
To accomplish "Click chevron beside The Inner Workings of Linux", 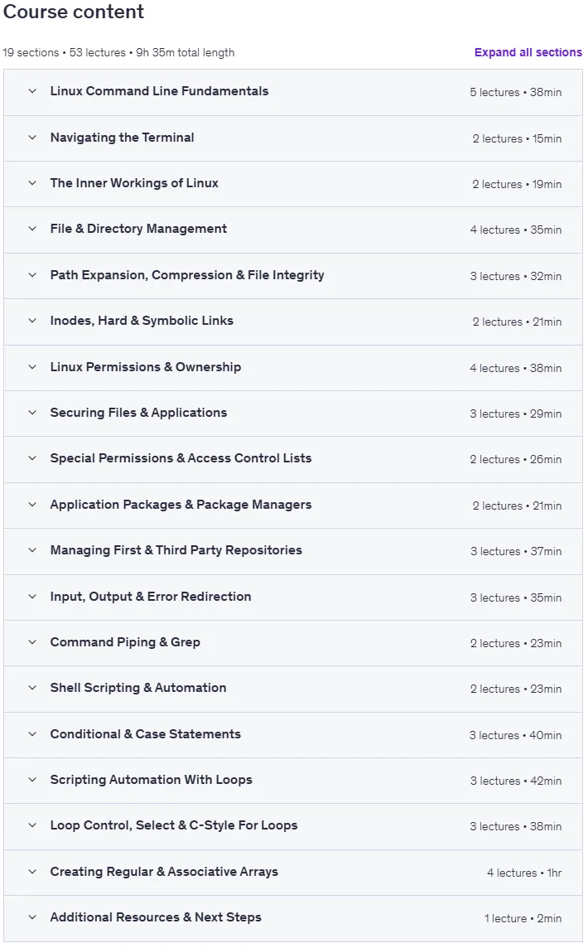I will click(x=32, y=183).
